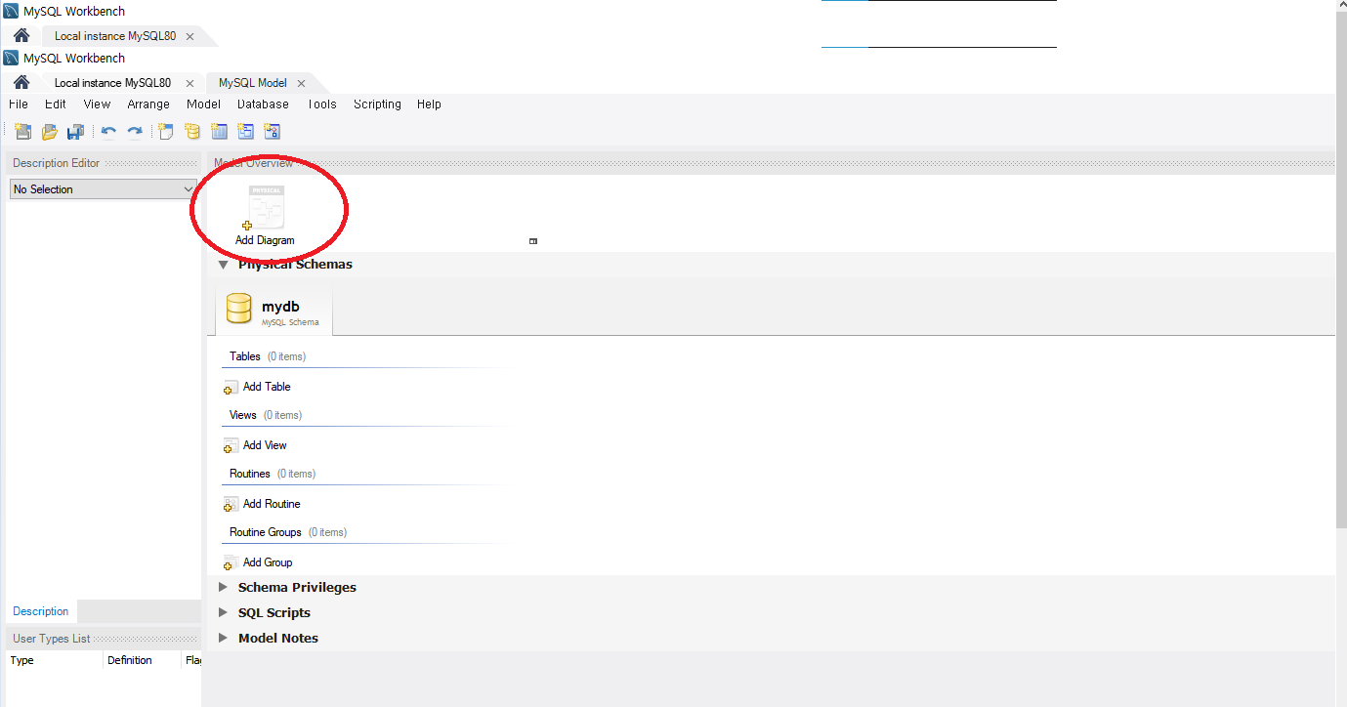Click the User Types List panel title
This screenshot has width=1347, height=707.
52,639
